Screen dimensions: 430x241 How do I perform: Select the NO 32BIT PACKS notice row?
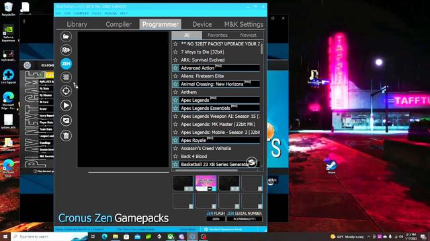216,44
